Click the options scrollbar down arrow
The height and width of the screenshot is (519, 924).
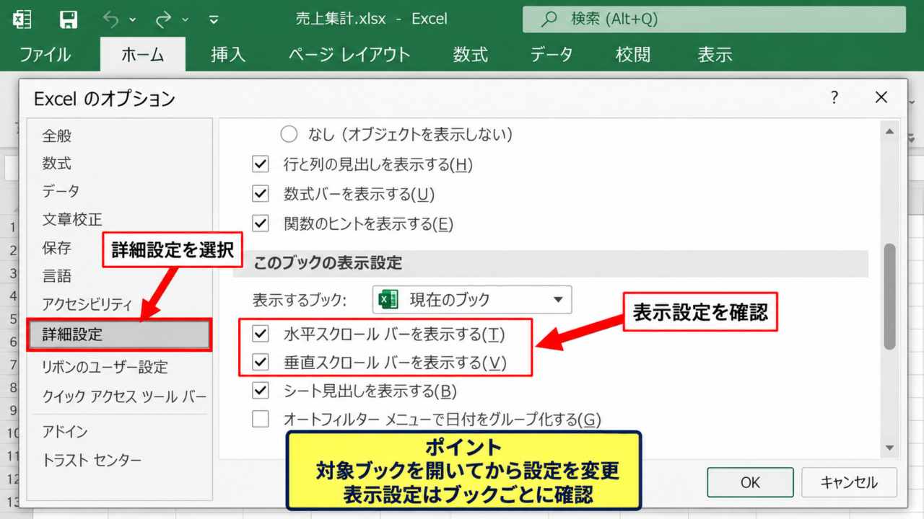tap(889, 448)
